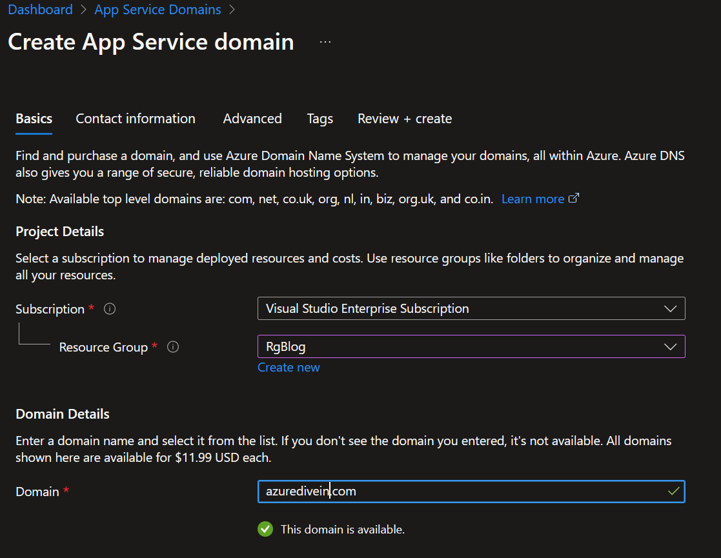Click the external link icon beside Learn more
The height and width of the screenshot is (558, 721).
tap(573, 199)
